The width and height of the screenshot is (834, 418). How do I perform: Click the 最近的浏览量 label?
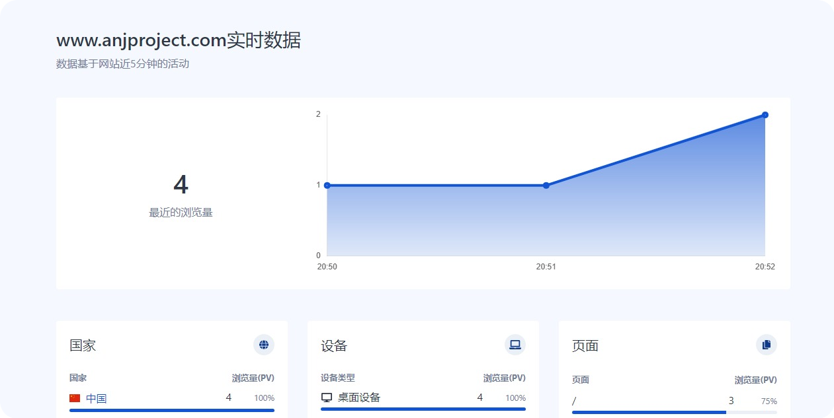(181, 213)
